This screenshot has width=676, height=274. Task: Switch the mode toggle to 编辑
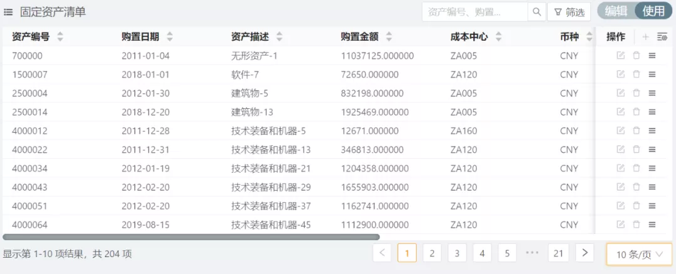(x=616, y=11)
